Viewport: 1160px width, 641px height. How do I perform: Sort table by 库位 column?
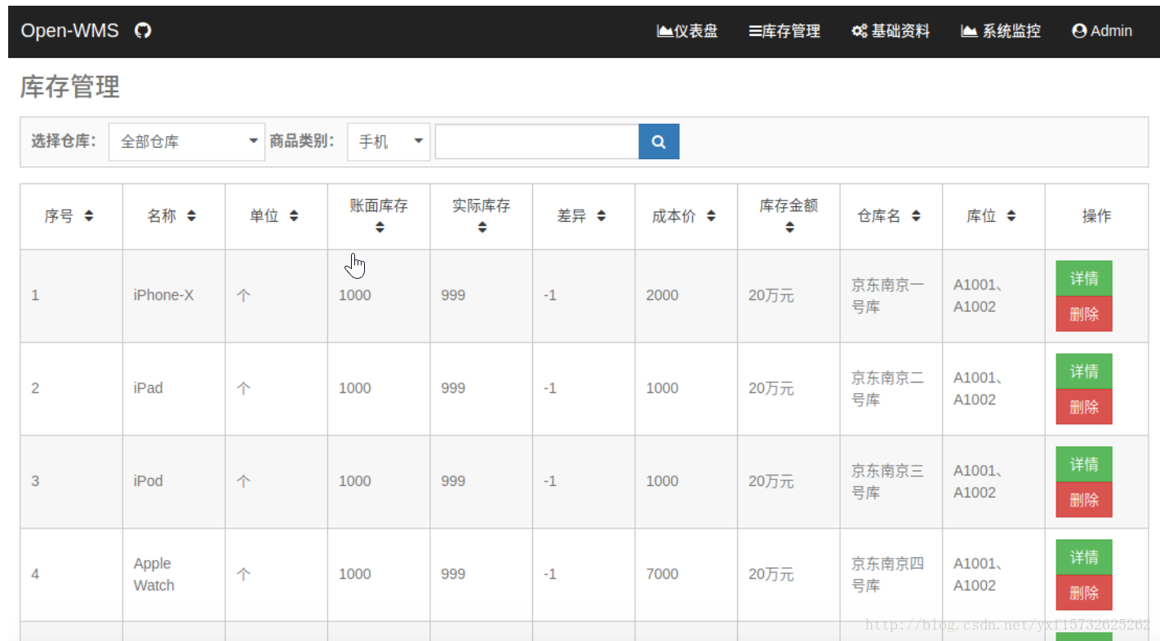pyautogui.click(x=1011, y=216)
